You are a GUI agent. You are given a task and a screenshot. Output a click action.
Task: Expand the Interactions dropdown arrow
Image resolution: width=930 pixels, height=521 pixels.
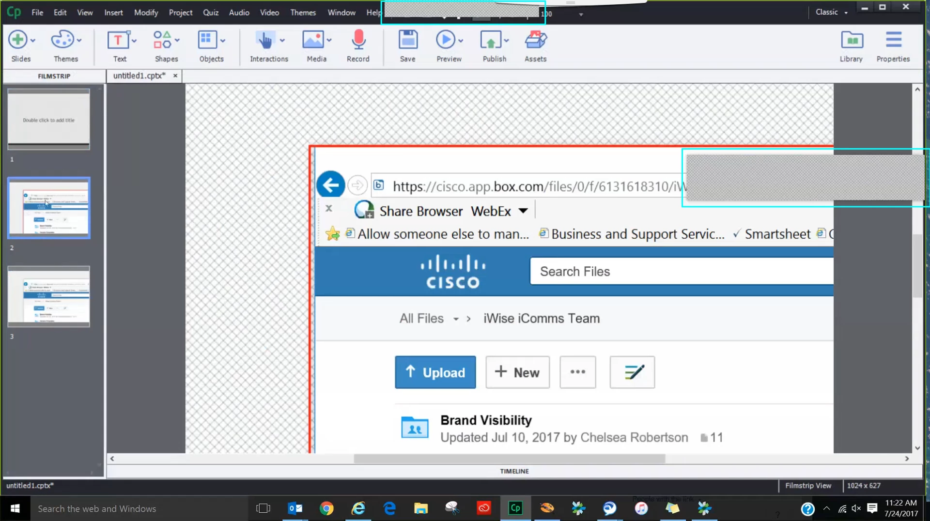click(282, 41)
